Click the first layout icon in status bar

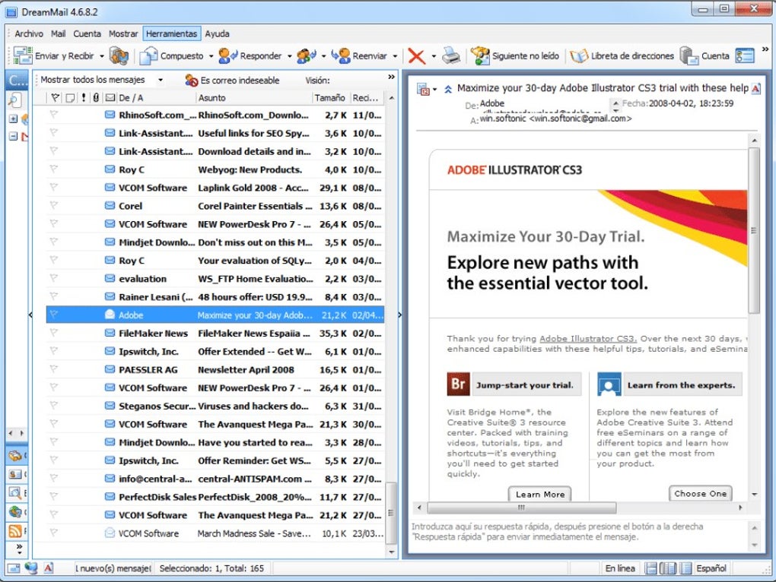pos(650,568)
